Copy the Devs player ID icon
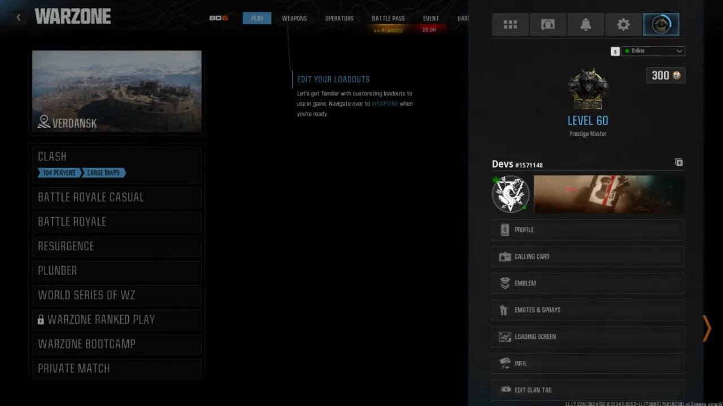Screen dimensions: 723x406 [x=679, y=162]
